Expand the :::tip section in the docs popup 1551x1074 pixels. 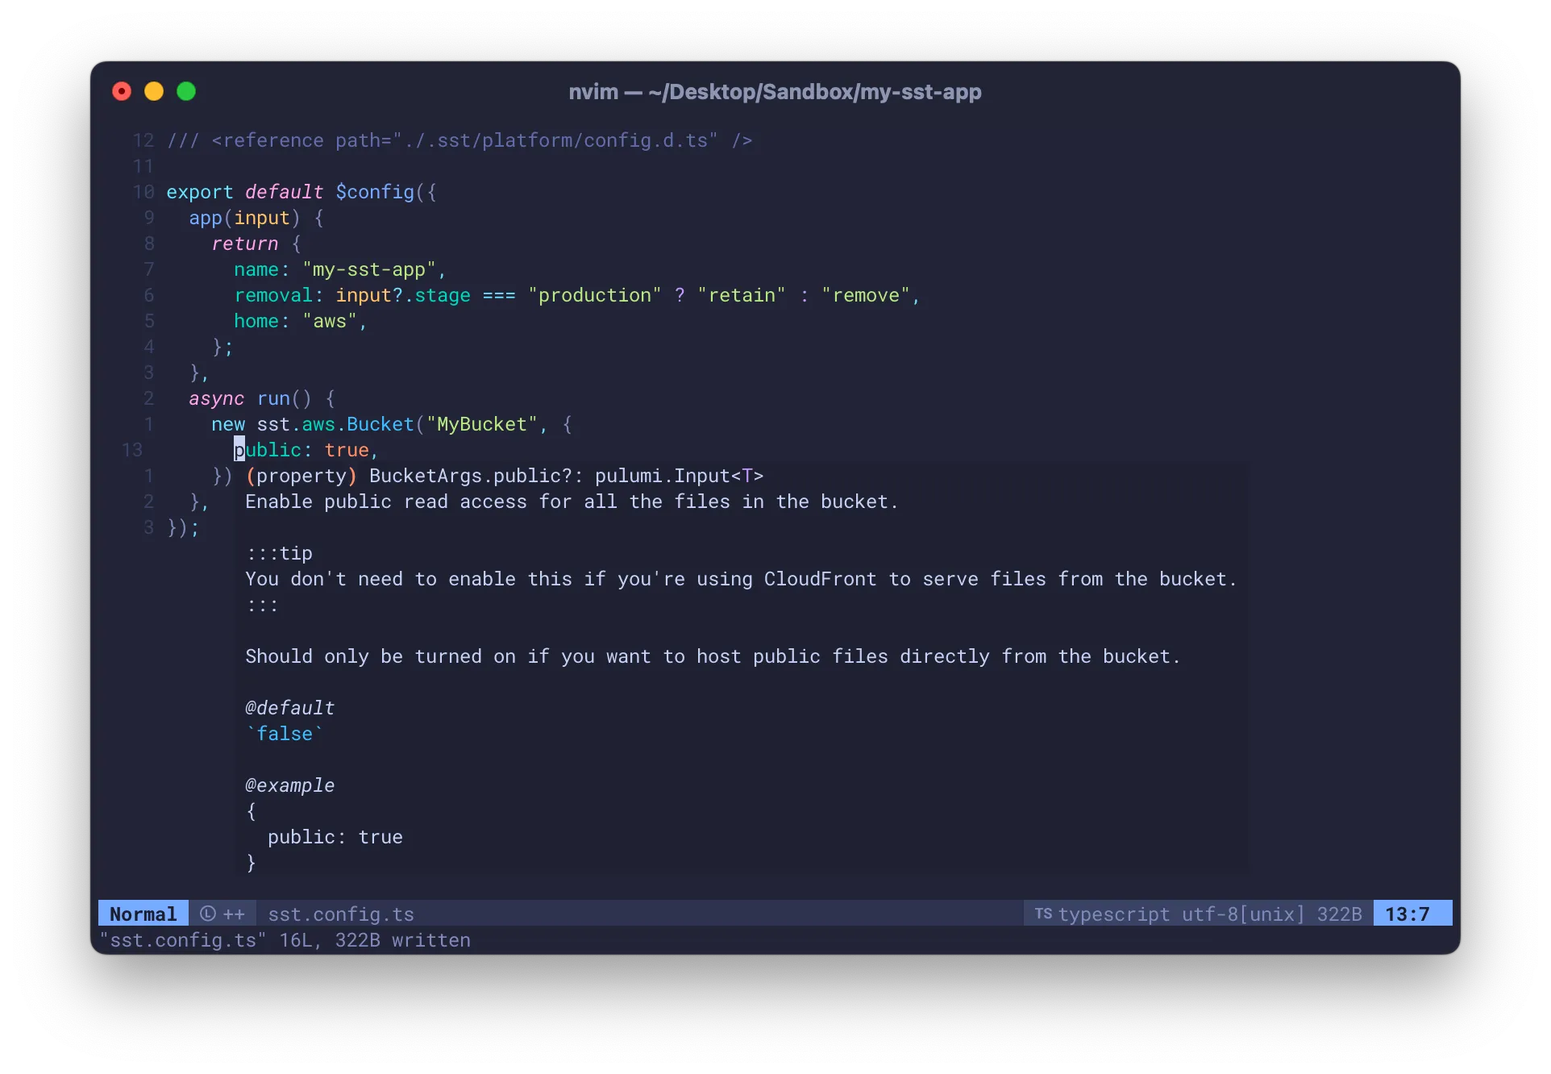[x=279, y=553]
